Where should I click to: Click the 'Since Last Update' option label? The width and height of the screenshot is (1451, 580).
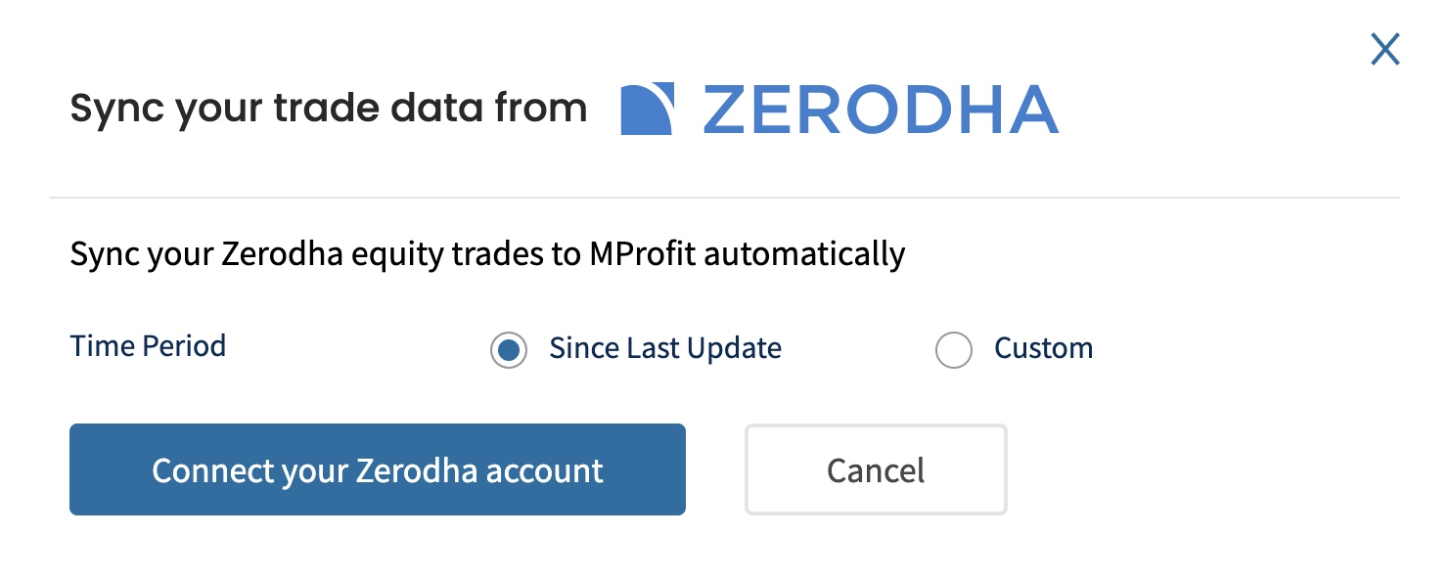click(665, 348)
